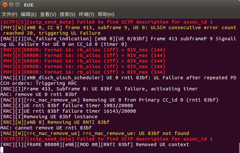Click the 'UE 83bf not found' warning line

click(95, 133)
